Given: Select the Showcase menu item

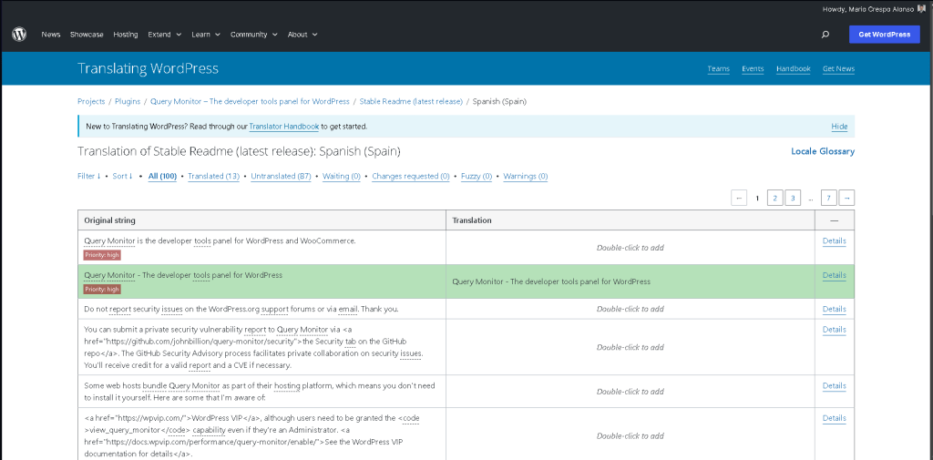Looking at the screenshot, I should tap(87, 35).
